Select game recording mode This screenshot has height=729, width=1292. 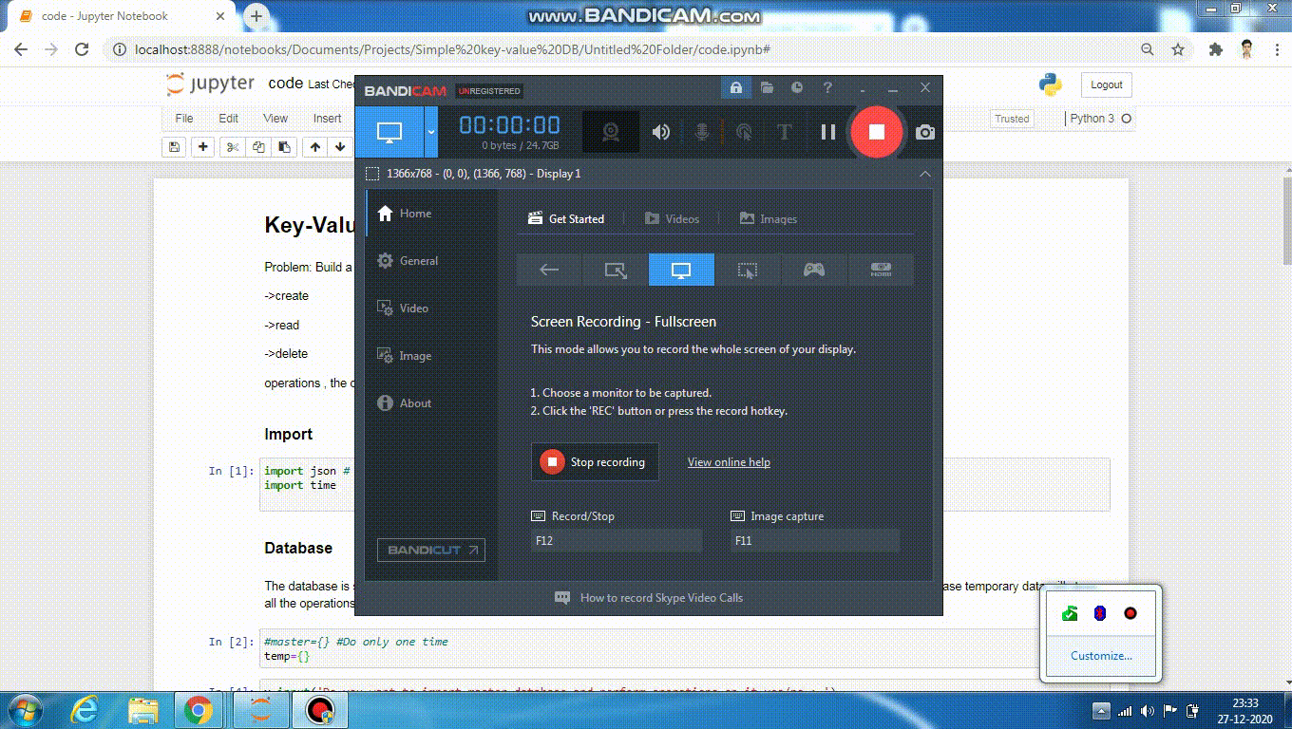[x=814, y=270]
